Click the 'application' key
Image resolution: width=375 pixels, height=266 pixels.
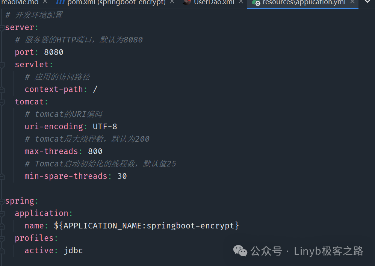coord(42,213)
